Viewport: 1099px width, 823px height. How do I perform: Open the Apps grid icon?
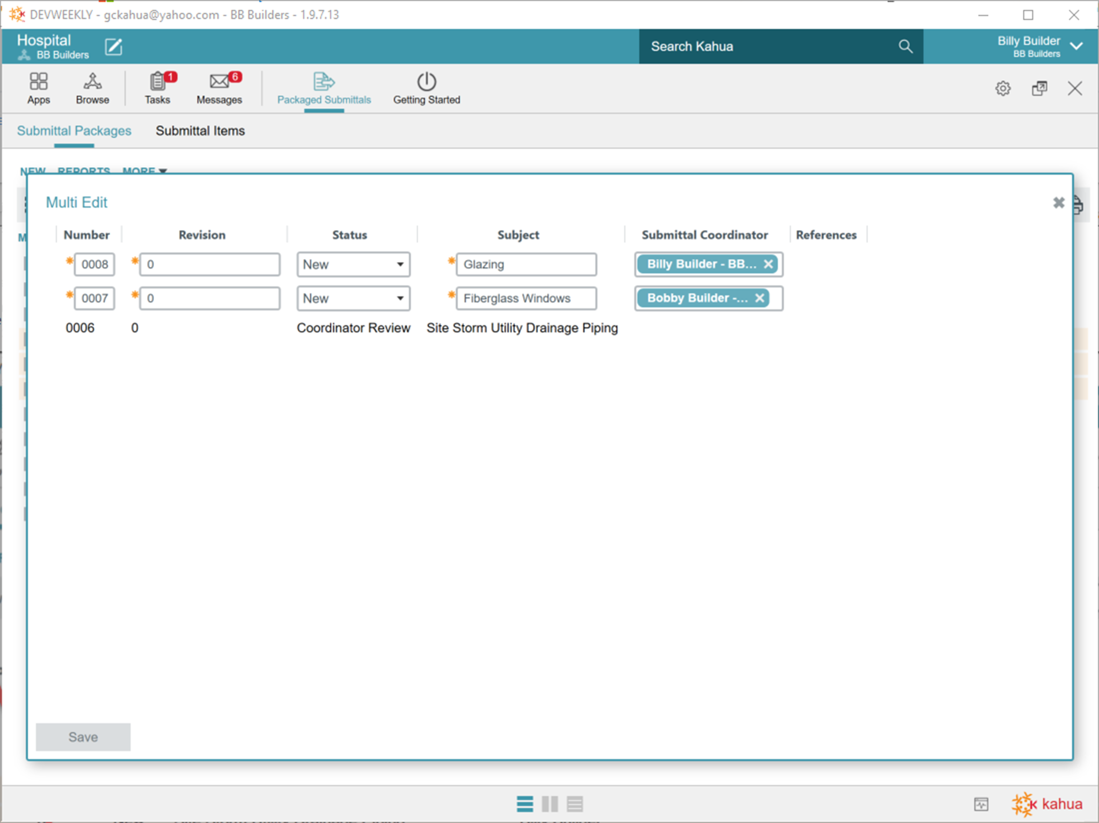coord(38,82)
